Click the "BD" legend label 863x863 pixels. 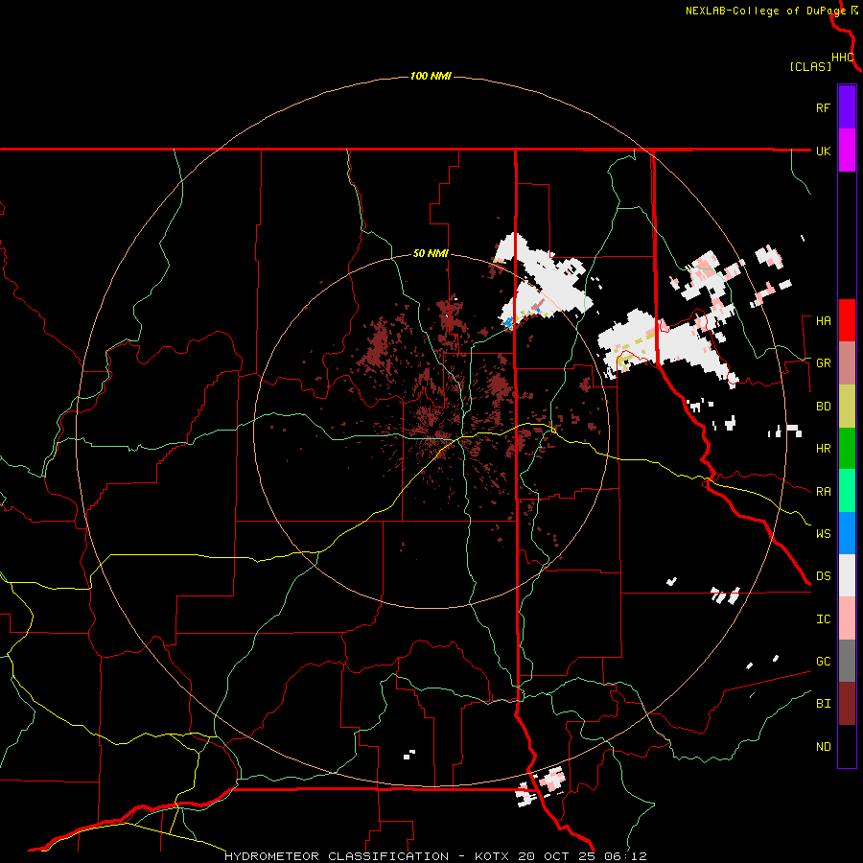[x=823, y=407]
